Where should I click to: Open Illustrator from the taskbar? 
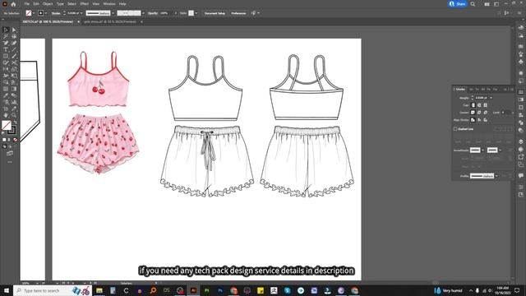click(194, 290)
